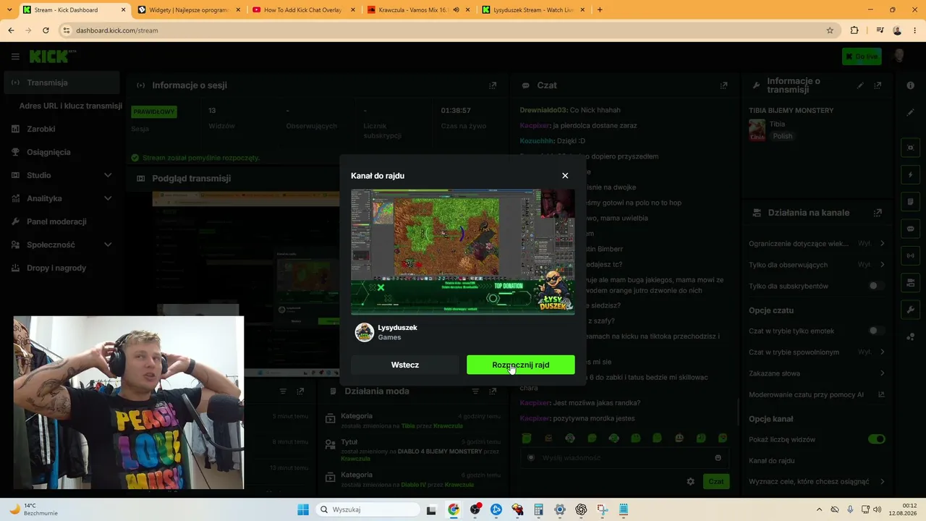This screenshot has height=521, width=926.
Task: Close the Kanał do rajdu dialog
Action: [x=565, y=176]
